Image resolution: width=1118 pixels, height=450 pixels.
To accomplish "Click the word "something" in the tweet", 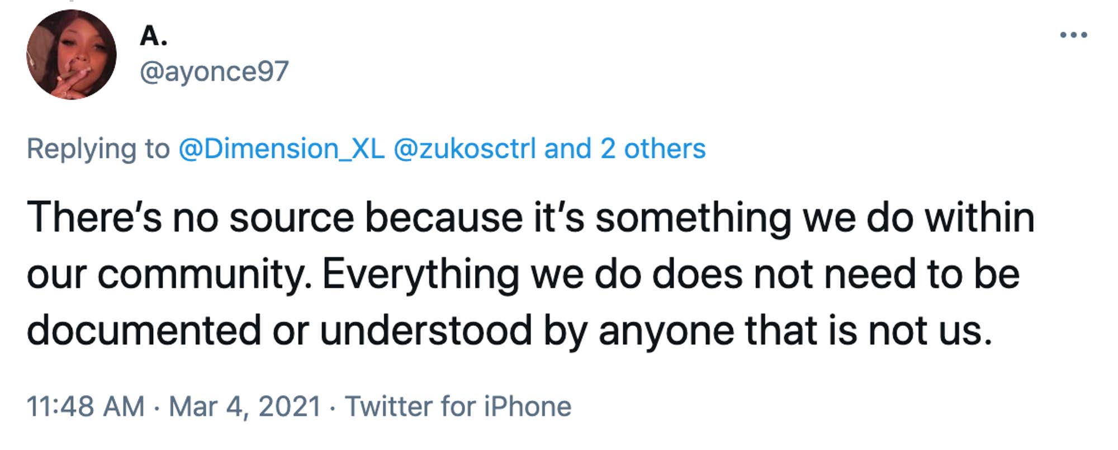I will [693, 218].
